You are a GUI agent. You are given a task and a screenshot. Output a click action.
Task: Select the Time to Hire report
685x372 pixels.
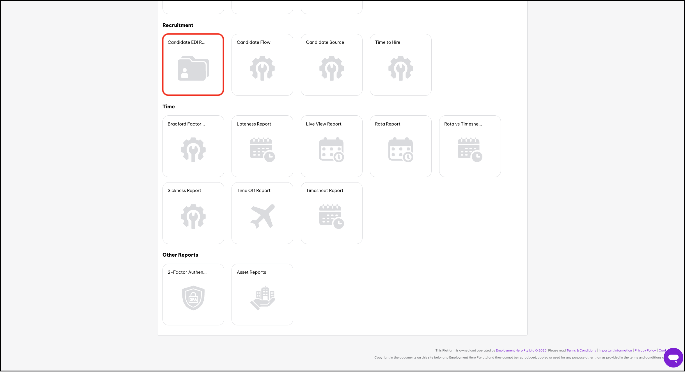[x=400, y=65]
